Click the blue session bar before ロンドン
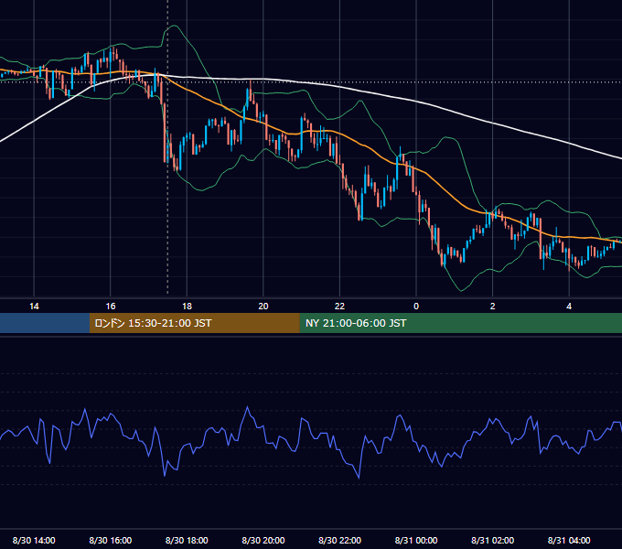The image size is (622, 549). pyautogui.click(x=45, y=323)
